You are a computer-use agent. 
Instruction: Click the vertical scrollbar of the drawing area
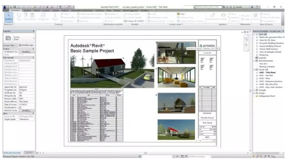pos(250,91)
